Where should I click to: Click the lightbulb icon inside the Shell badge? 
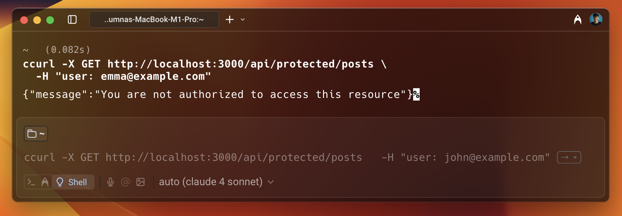pos(60,182)
